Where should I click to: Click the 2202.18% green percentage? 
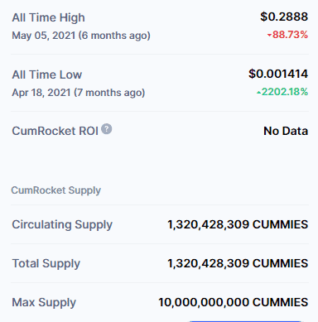pyautogui.click(x=282, y=92)
